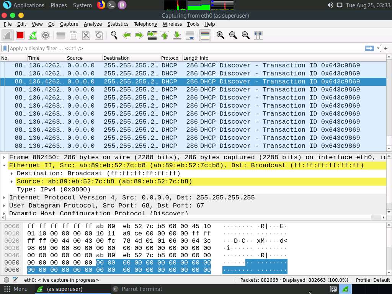Expand Destination: Broadcast subtree
The height and width of the screenshot is (294, 392).
[x=12, y=173]
